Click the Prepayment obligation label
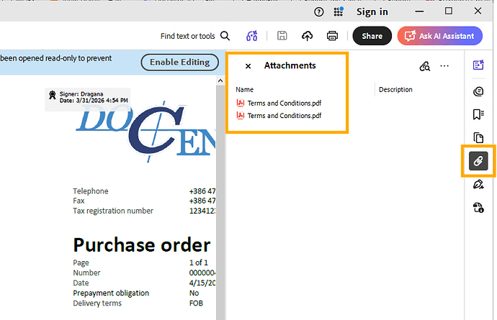This screenshot has width=497, height=320. [111, 293]
